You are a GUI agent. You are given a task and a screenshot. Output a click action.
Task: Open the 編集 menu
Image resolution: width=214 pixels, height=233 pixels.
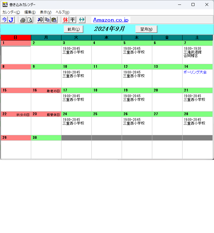pyautogui.click(x=30, y=12)
